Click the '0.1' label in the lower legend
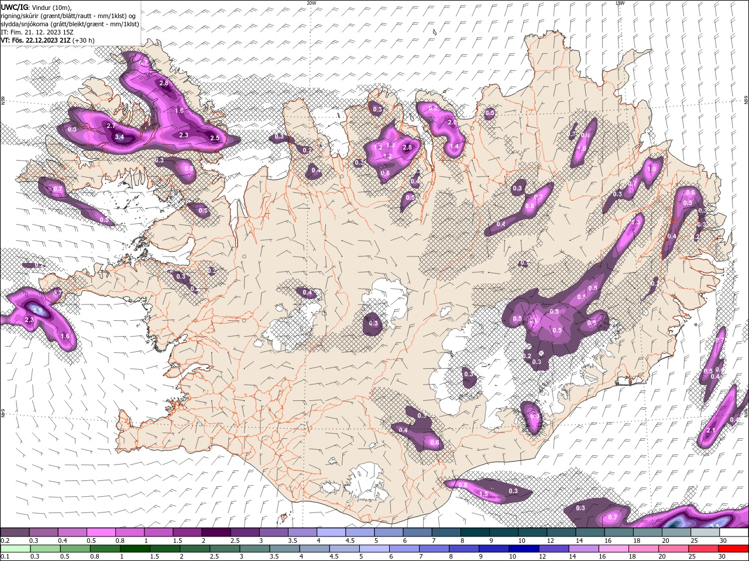Screen dimensions: 749x561 [5, 556]
